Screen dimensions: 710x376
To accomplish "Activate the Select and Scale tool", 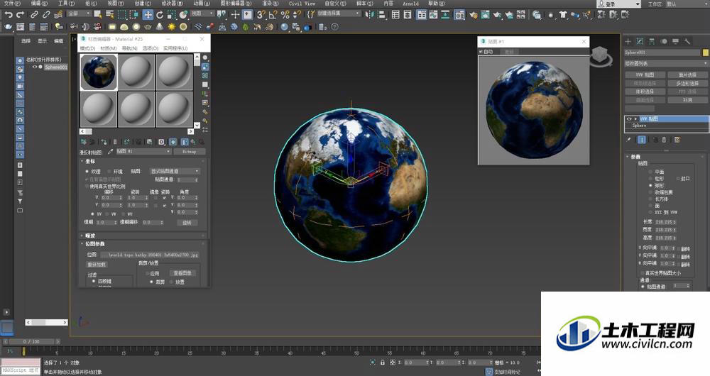I will pyautogui.click(x=172, y=14).
